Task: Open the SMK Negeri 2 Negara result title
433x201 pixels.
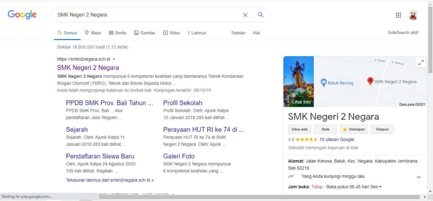Action: pos(88,67)
